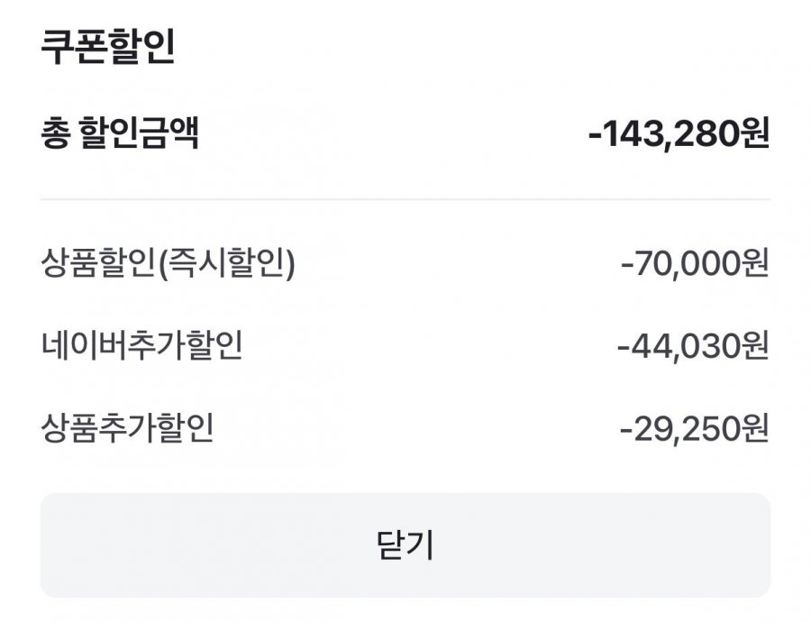811x622 pixels.
Task: Tap the instant product discount row label
Action: coord(169,266)
